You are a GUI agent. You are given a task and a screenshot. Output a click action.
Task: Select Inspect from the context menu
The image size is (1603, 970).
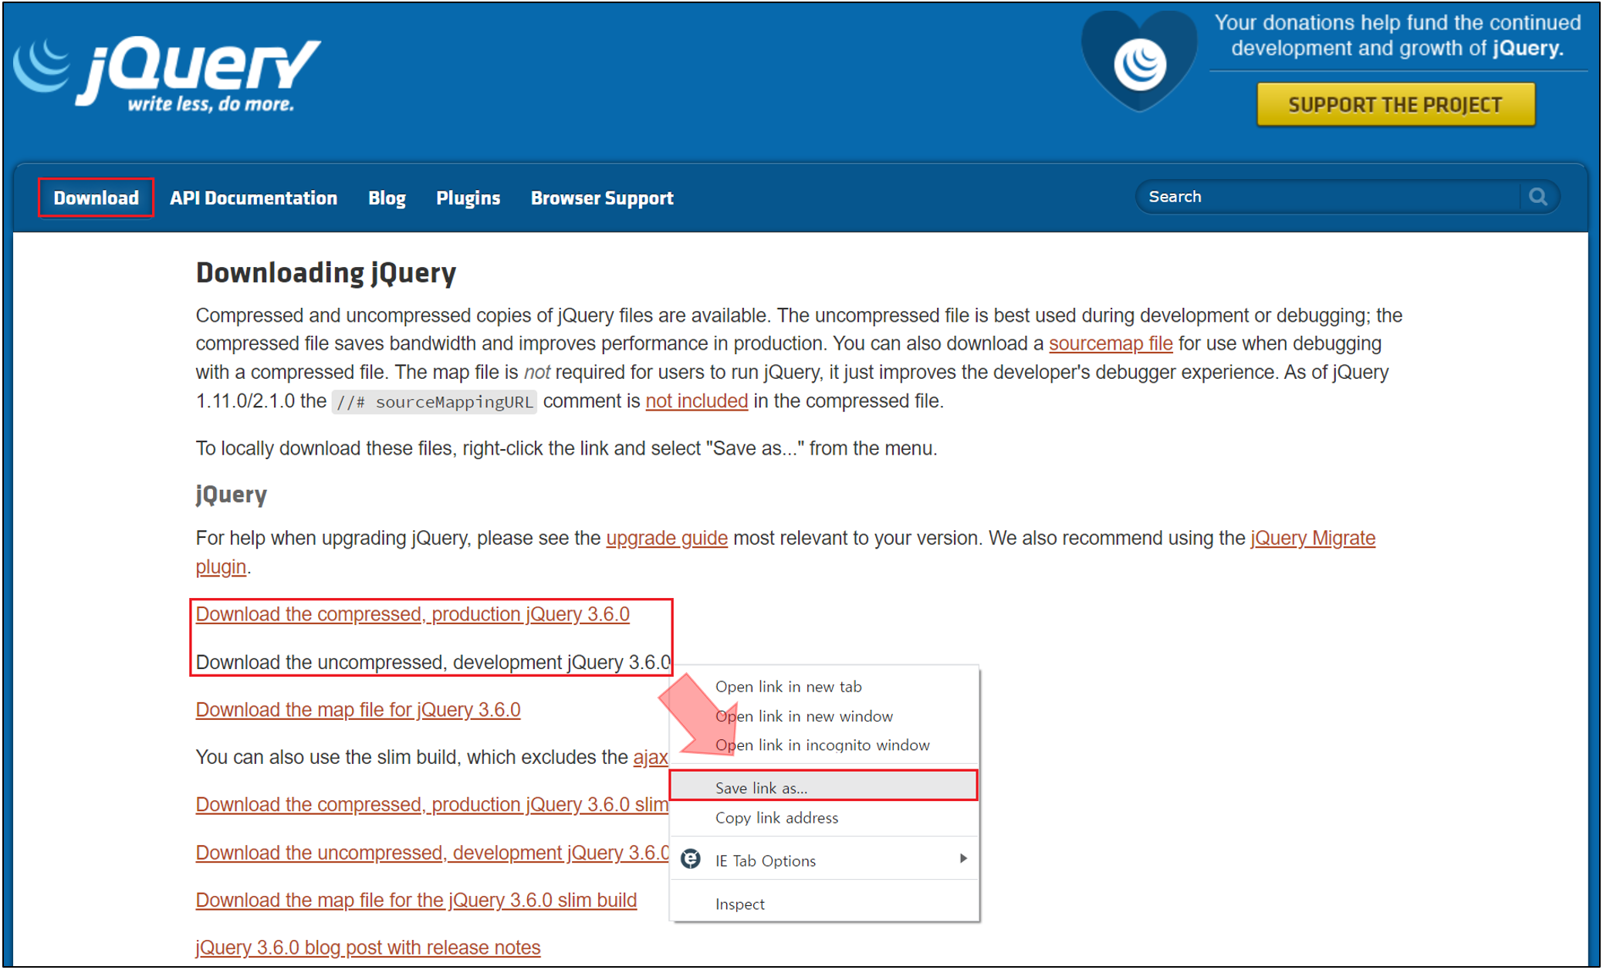(739, 904)
